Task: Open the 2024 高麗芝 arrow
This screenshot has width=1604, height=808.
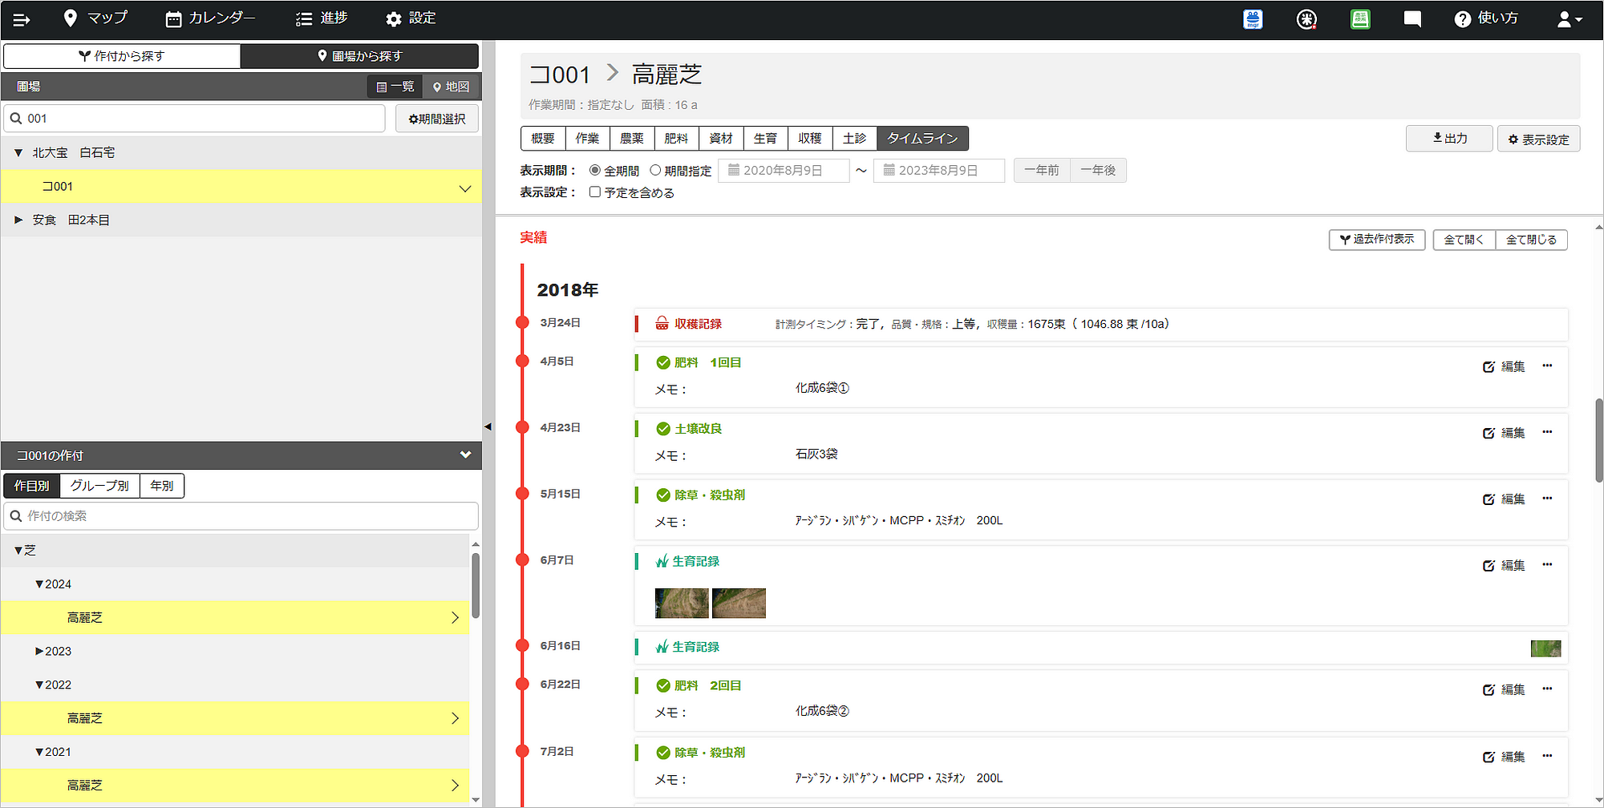Action: [x=455, y=618]
